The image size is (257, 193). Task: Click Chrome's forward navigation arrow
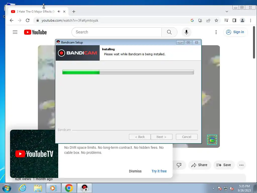tap(20, 20)
